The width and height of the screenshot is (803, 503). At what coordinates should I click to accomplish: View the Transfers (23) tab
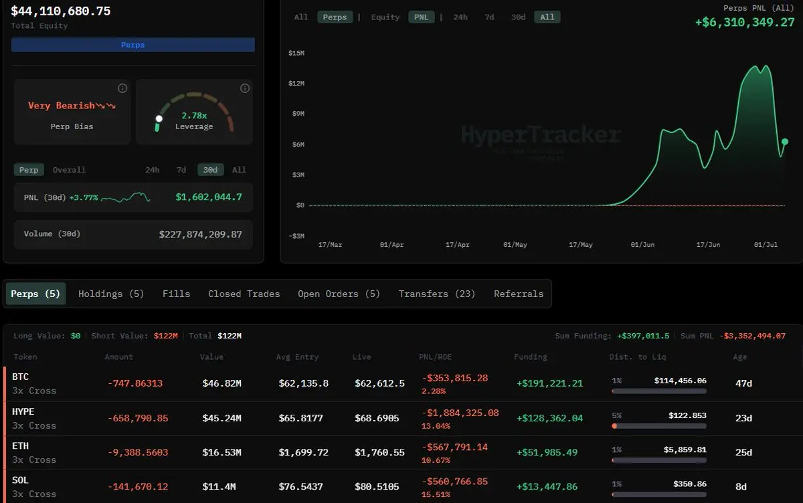(x=437, y=294)
